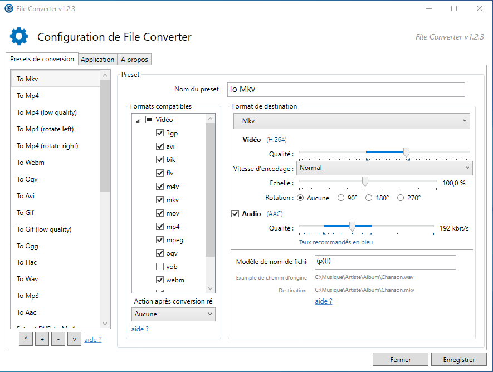Move the preset down with the v button

[74, 339]
